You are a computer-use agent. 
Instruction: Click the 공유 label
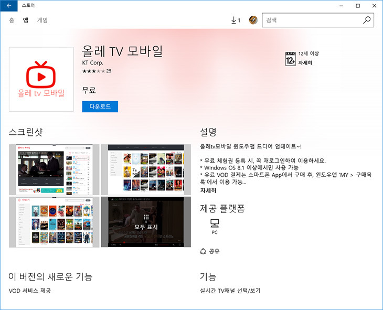click(x=215, y=251)
